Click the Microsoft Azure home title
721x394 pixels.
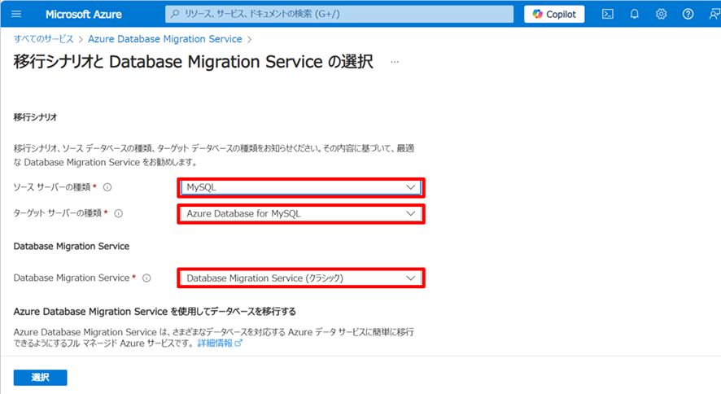click(83, 14)
